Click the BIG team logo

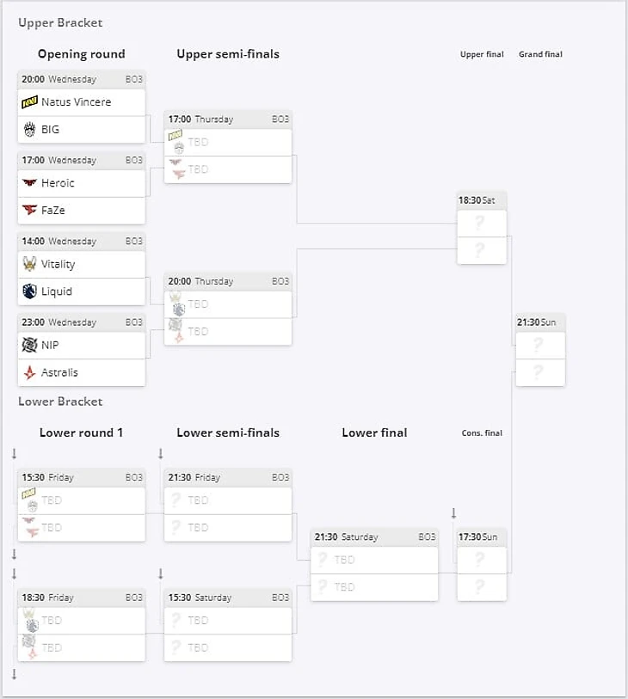tap(30, 130)
